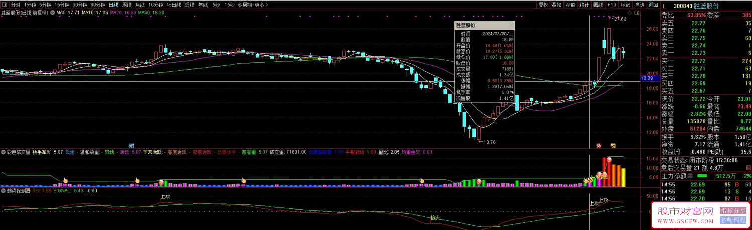The image size is (752, 230).
Task: Select the 5秒 period
Action: click(216, 5)
